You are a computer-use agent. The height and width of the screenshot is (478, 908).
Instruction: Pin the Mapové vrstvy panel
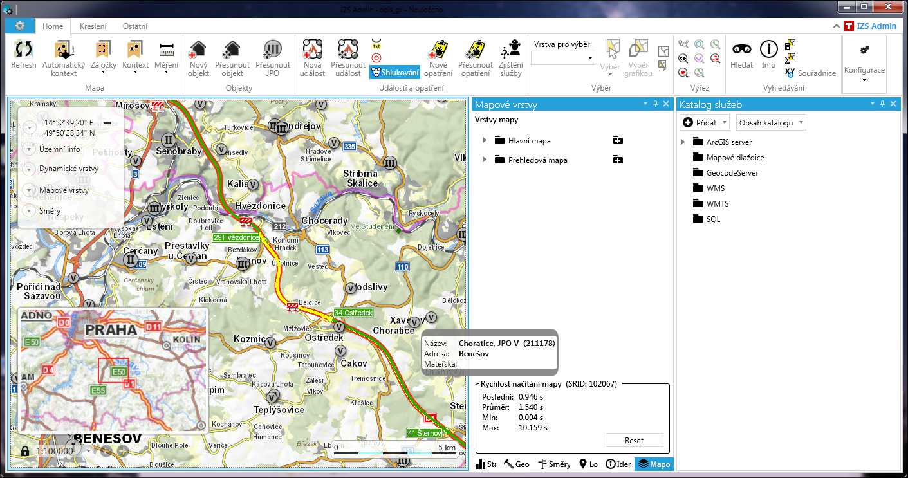click(655, 104)
